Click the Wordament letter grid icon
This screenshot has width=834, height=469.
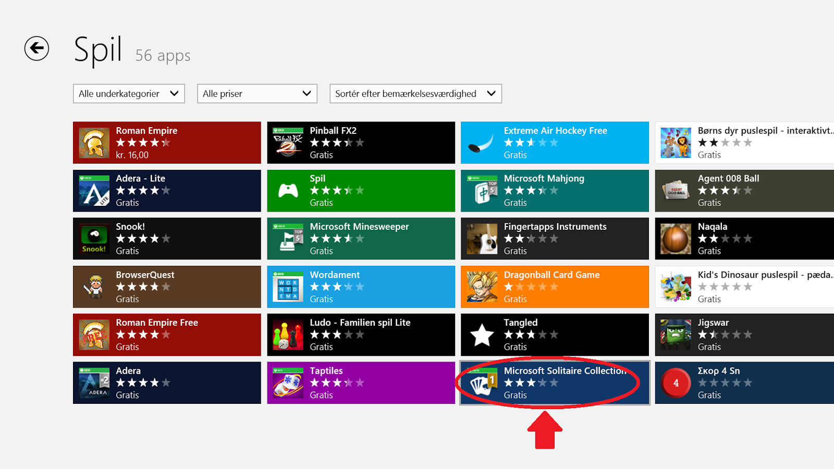288,287
